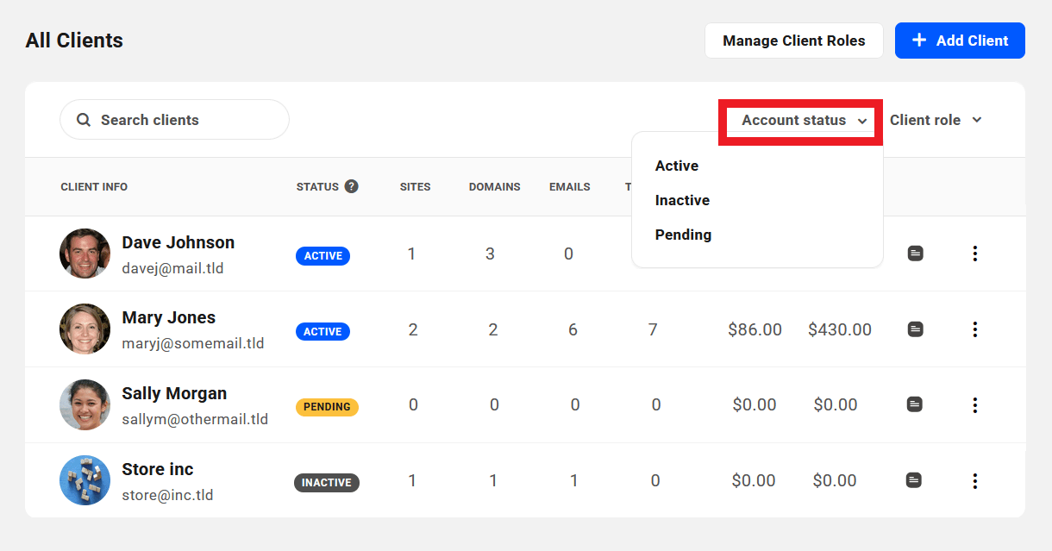The height and width of the screenshot is (551, 1052).
Task: Open the three-dot menu for Sally Morgan
Action: click(975, 404)
